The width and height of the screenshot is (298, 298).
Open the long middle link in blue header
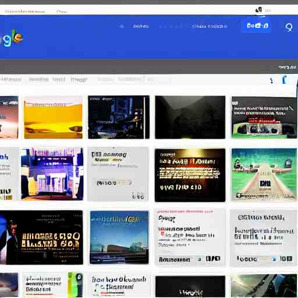point(210,26)
